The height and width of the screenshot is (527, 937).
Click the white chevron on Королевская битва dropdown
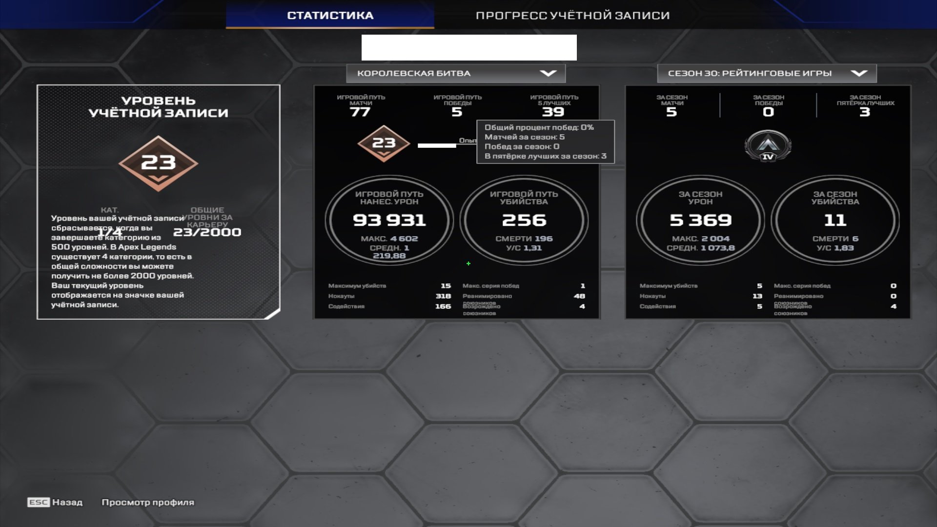[x=548, y=73]
